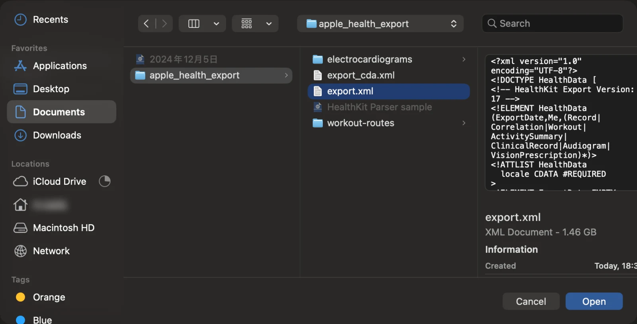The height and width of the screenshot is (324, 637).
Task: Open the home folder house icon
Action: click(x=20, y=205)
